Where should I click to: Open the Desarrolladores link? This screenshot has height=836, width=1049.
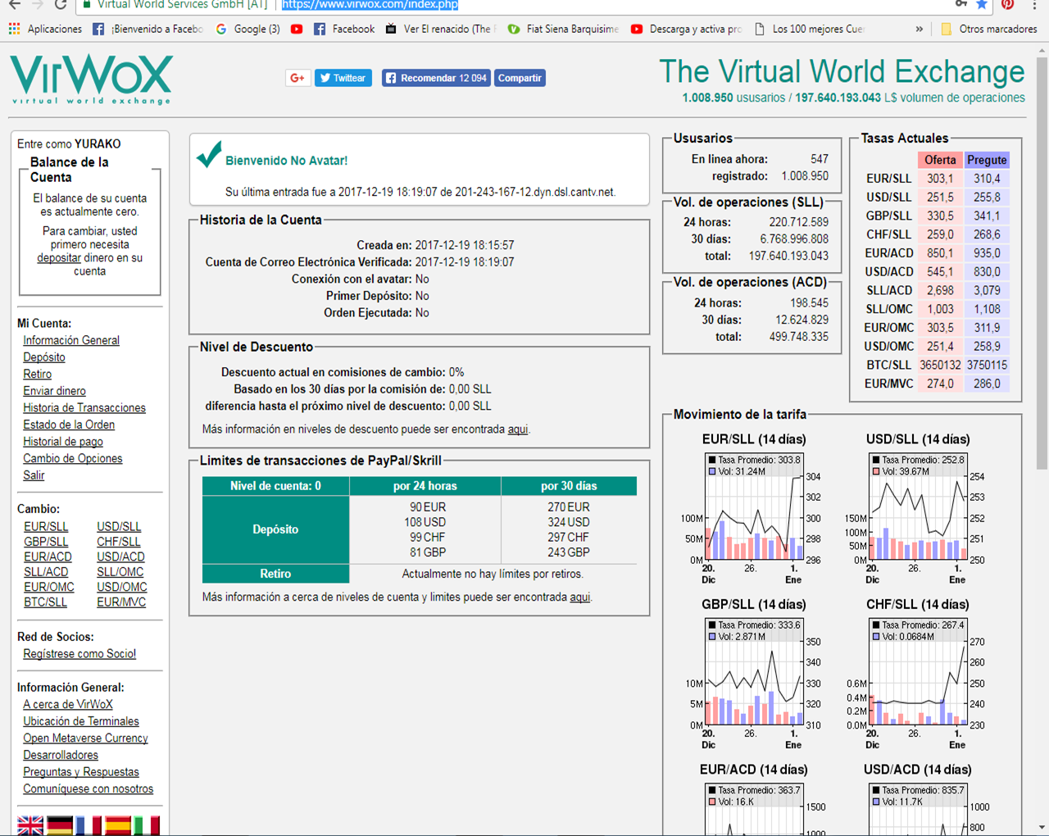click(61, 755)
